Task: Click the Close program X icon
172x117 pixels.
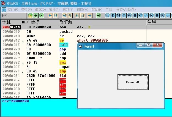Action: (x=42, y=15)
